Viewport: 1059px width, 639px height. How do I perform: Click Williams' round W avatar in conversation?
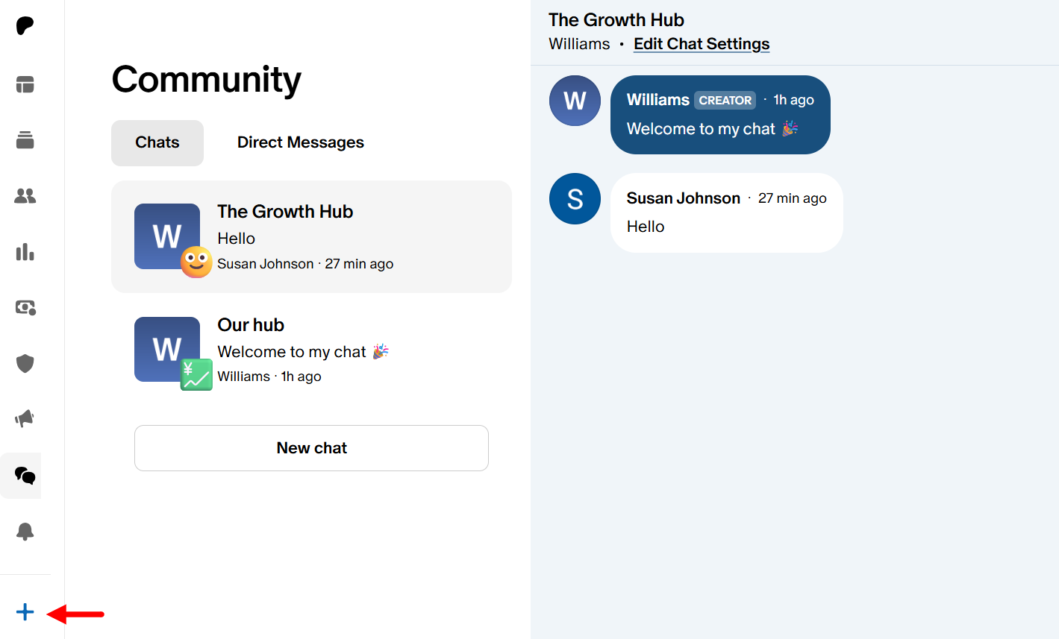[x=575, y=101]
